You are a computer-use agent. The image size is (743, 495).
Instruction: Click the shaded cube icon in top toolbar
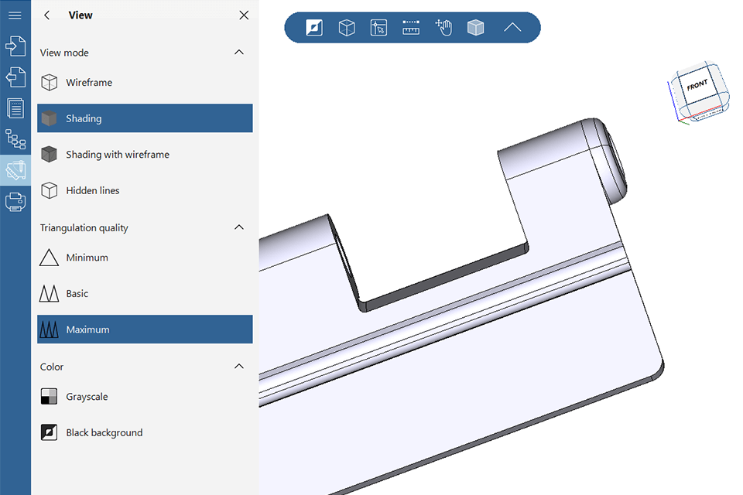475,28
